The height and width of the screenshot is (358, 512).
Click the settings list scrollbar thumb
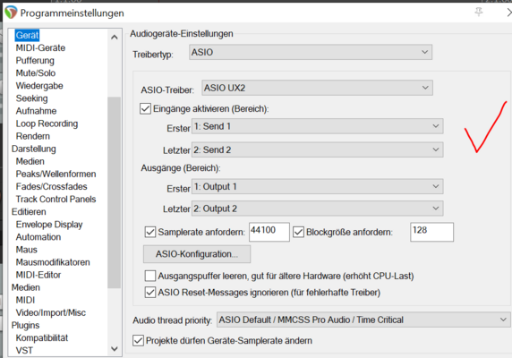point(114,192)
